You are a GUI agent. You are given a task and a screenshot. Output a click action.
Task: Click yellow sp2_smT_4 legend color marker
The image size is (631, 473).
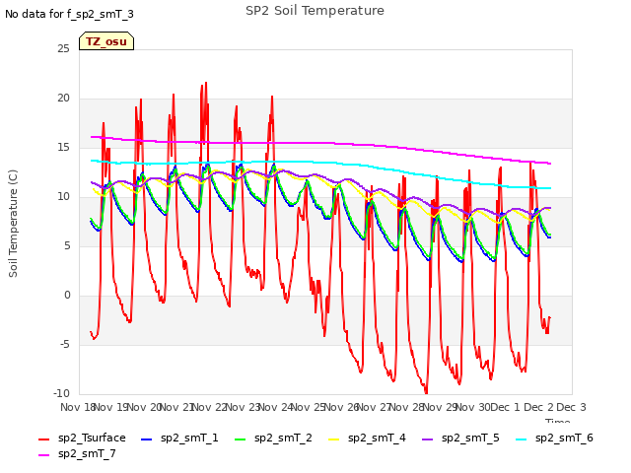(x=333, y=439)
